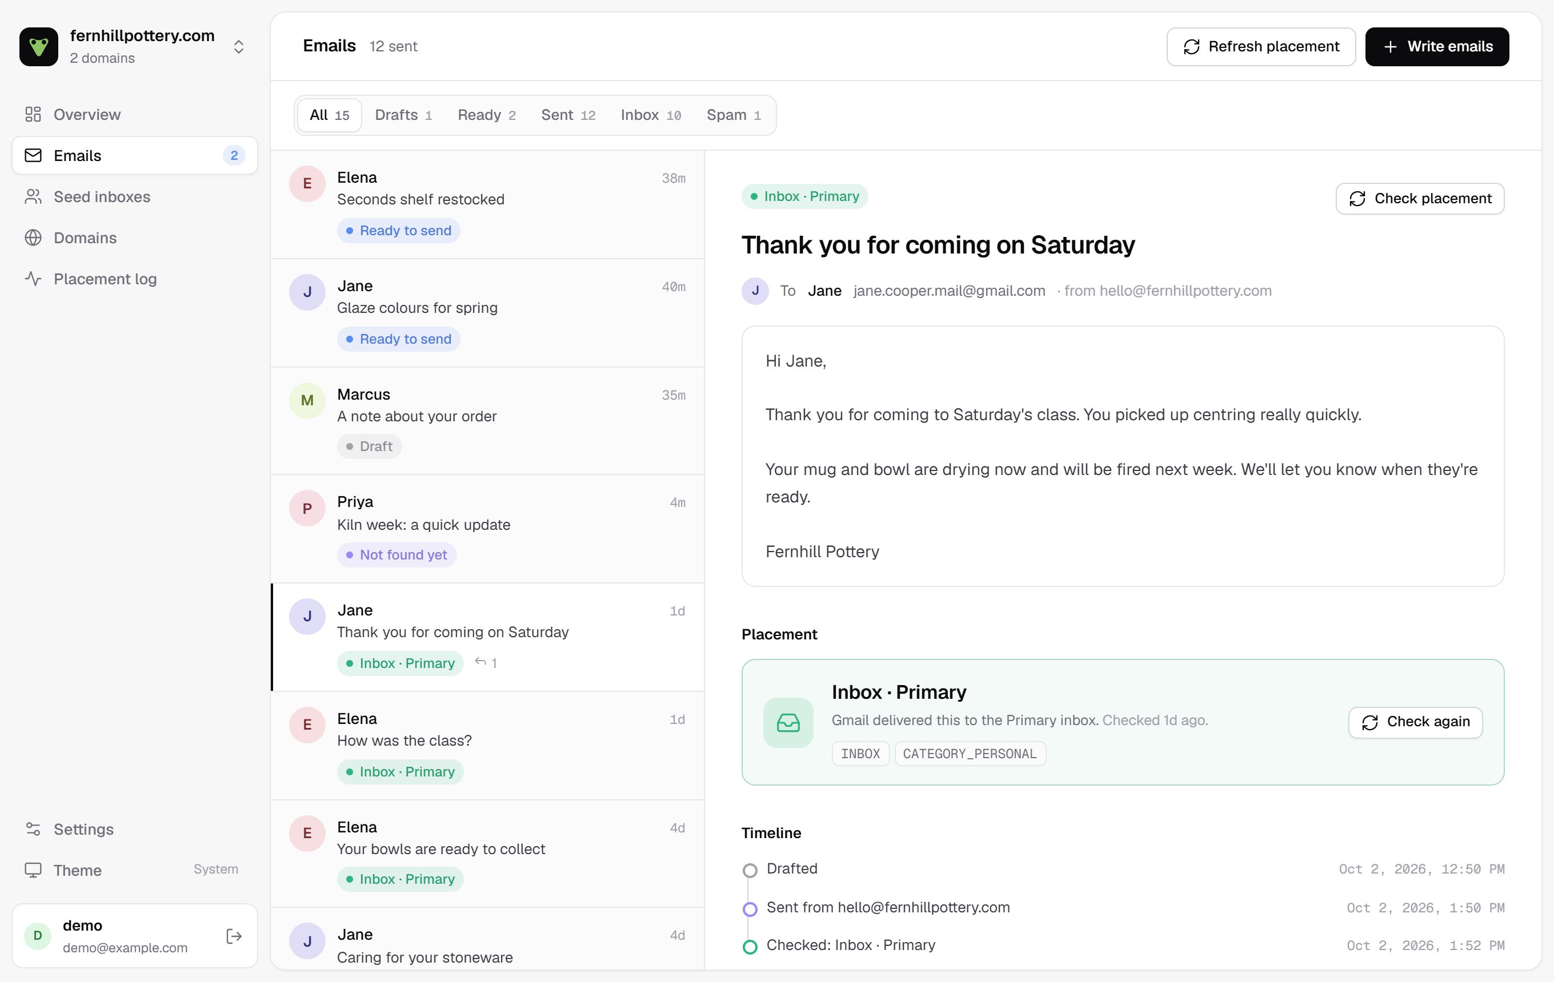This screenshot has height=982, width=1554.
Task: Switch to the Drafts filter tab
Action: [x=403, y=115]
